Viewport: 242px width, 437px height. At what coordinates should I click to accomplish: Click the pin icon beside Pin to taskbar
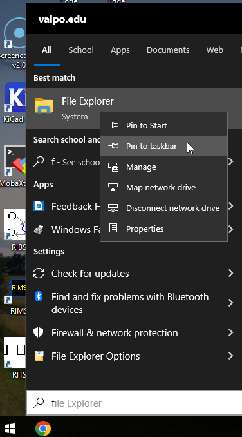click(113, 146)
